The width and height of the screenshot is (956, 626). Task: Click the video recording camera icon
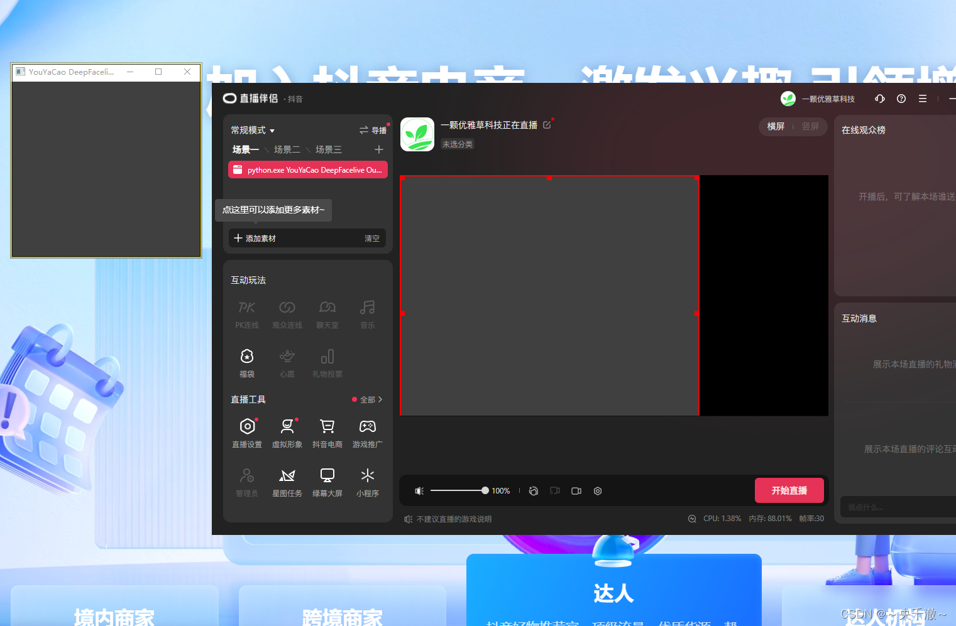(x=576, y=491)
